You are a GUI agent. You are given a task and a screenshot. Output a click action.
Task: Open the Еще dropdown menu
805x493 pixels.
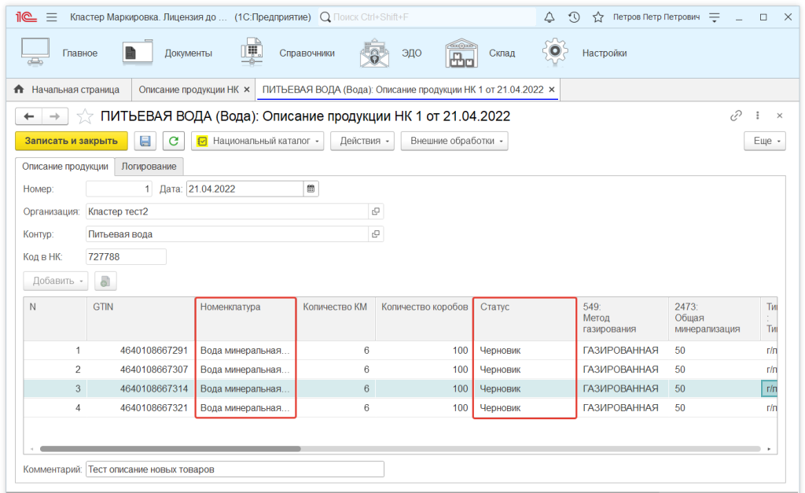tap(765, 141)
